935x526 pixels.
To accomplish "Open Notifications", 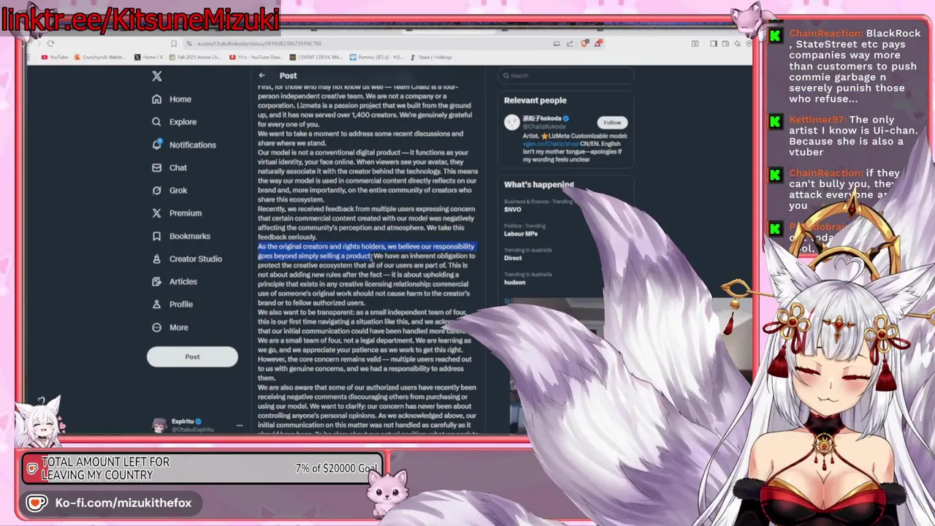I will pyautogui.click(x=183, y=145).
